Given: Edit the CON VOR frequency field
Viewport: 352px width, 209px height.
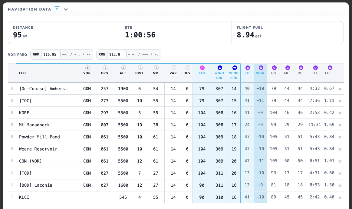Looking at the screenshot, I should [117, 55].
